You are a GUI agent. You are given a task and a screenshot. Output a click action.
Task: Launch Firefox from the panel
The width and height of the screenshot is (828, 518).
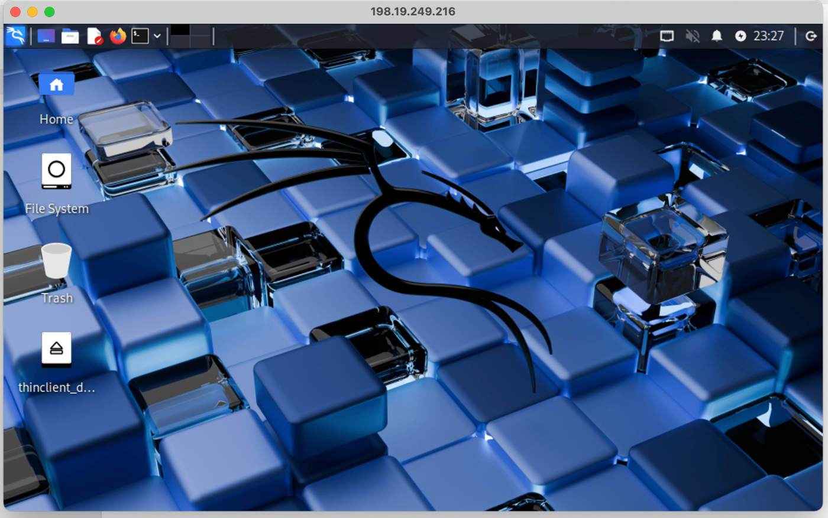tap(118, 36)
